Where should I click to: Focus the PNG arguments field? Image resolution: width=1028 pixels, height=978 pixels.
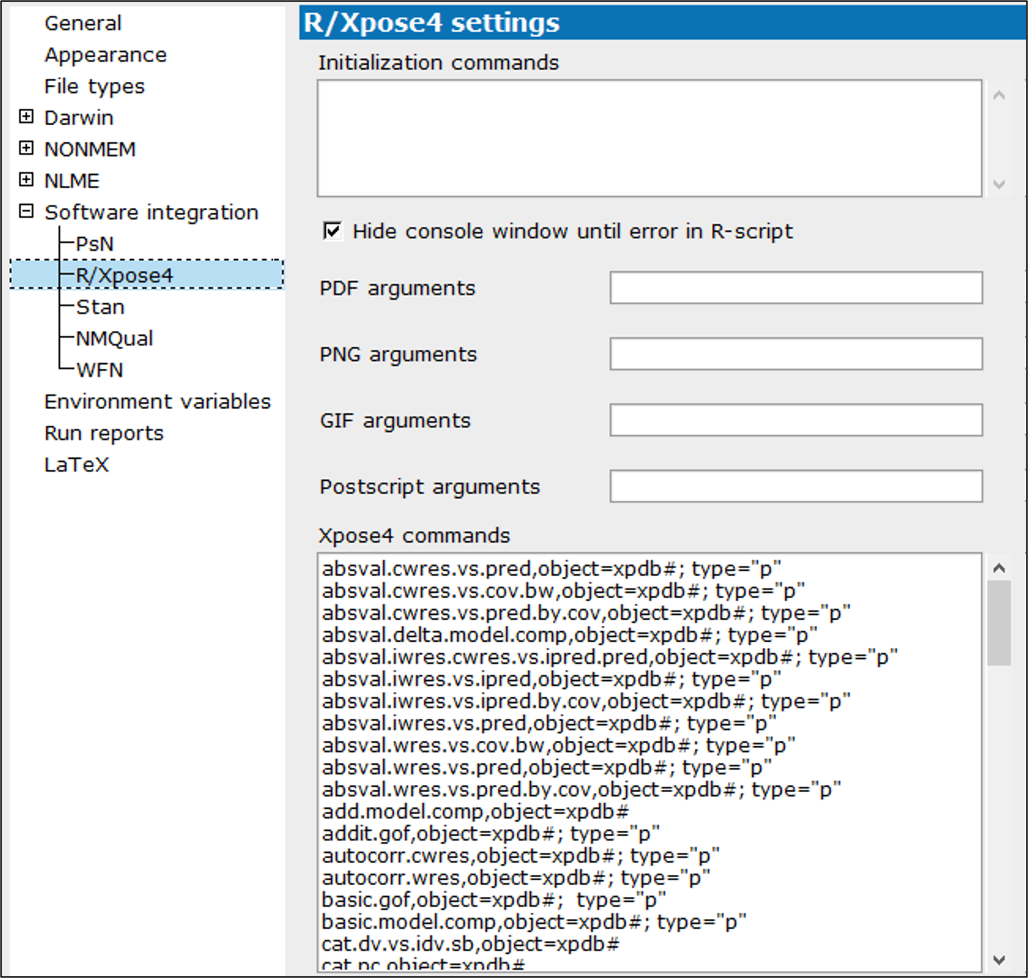click(796, 354)
